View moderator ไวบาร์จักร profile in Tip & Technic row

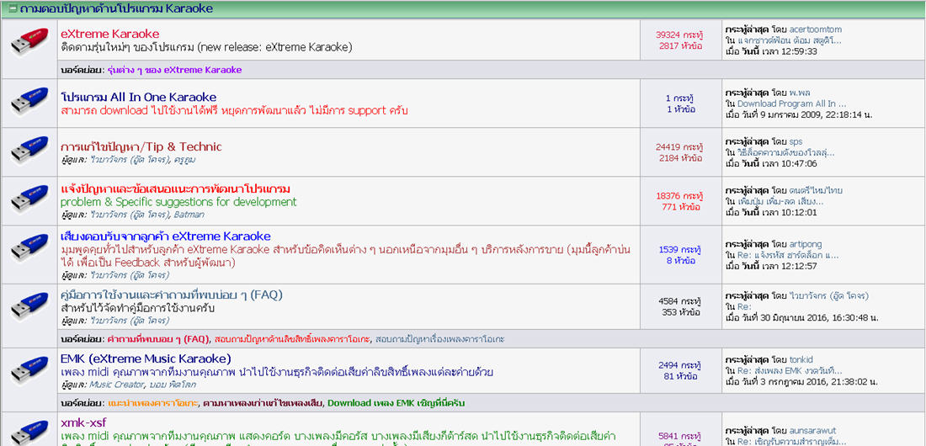pos(130,160)
